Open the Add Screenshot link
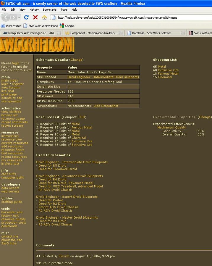212x266 pixels. [106, 106]
